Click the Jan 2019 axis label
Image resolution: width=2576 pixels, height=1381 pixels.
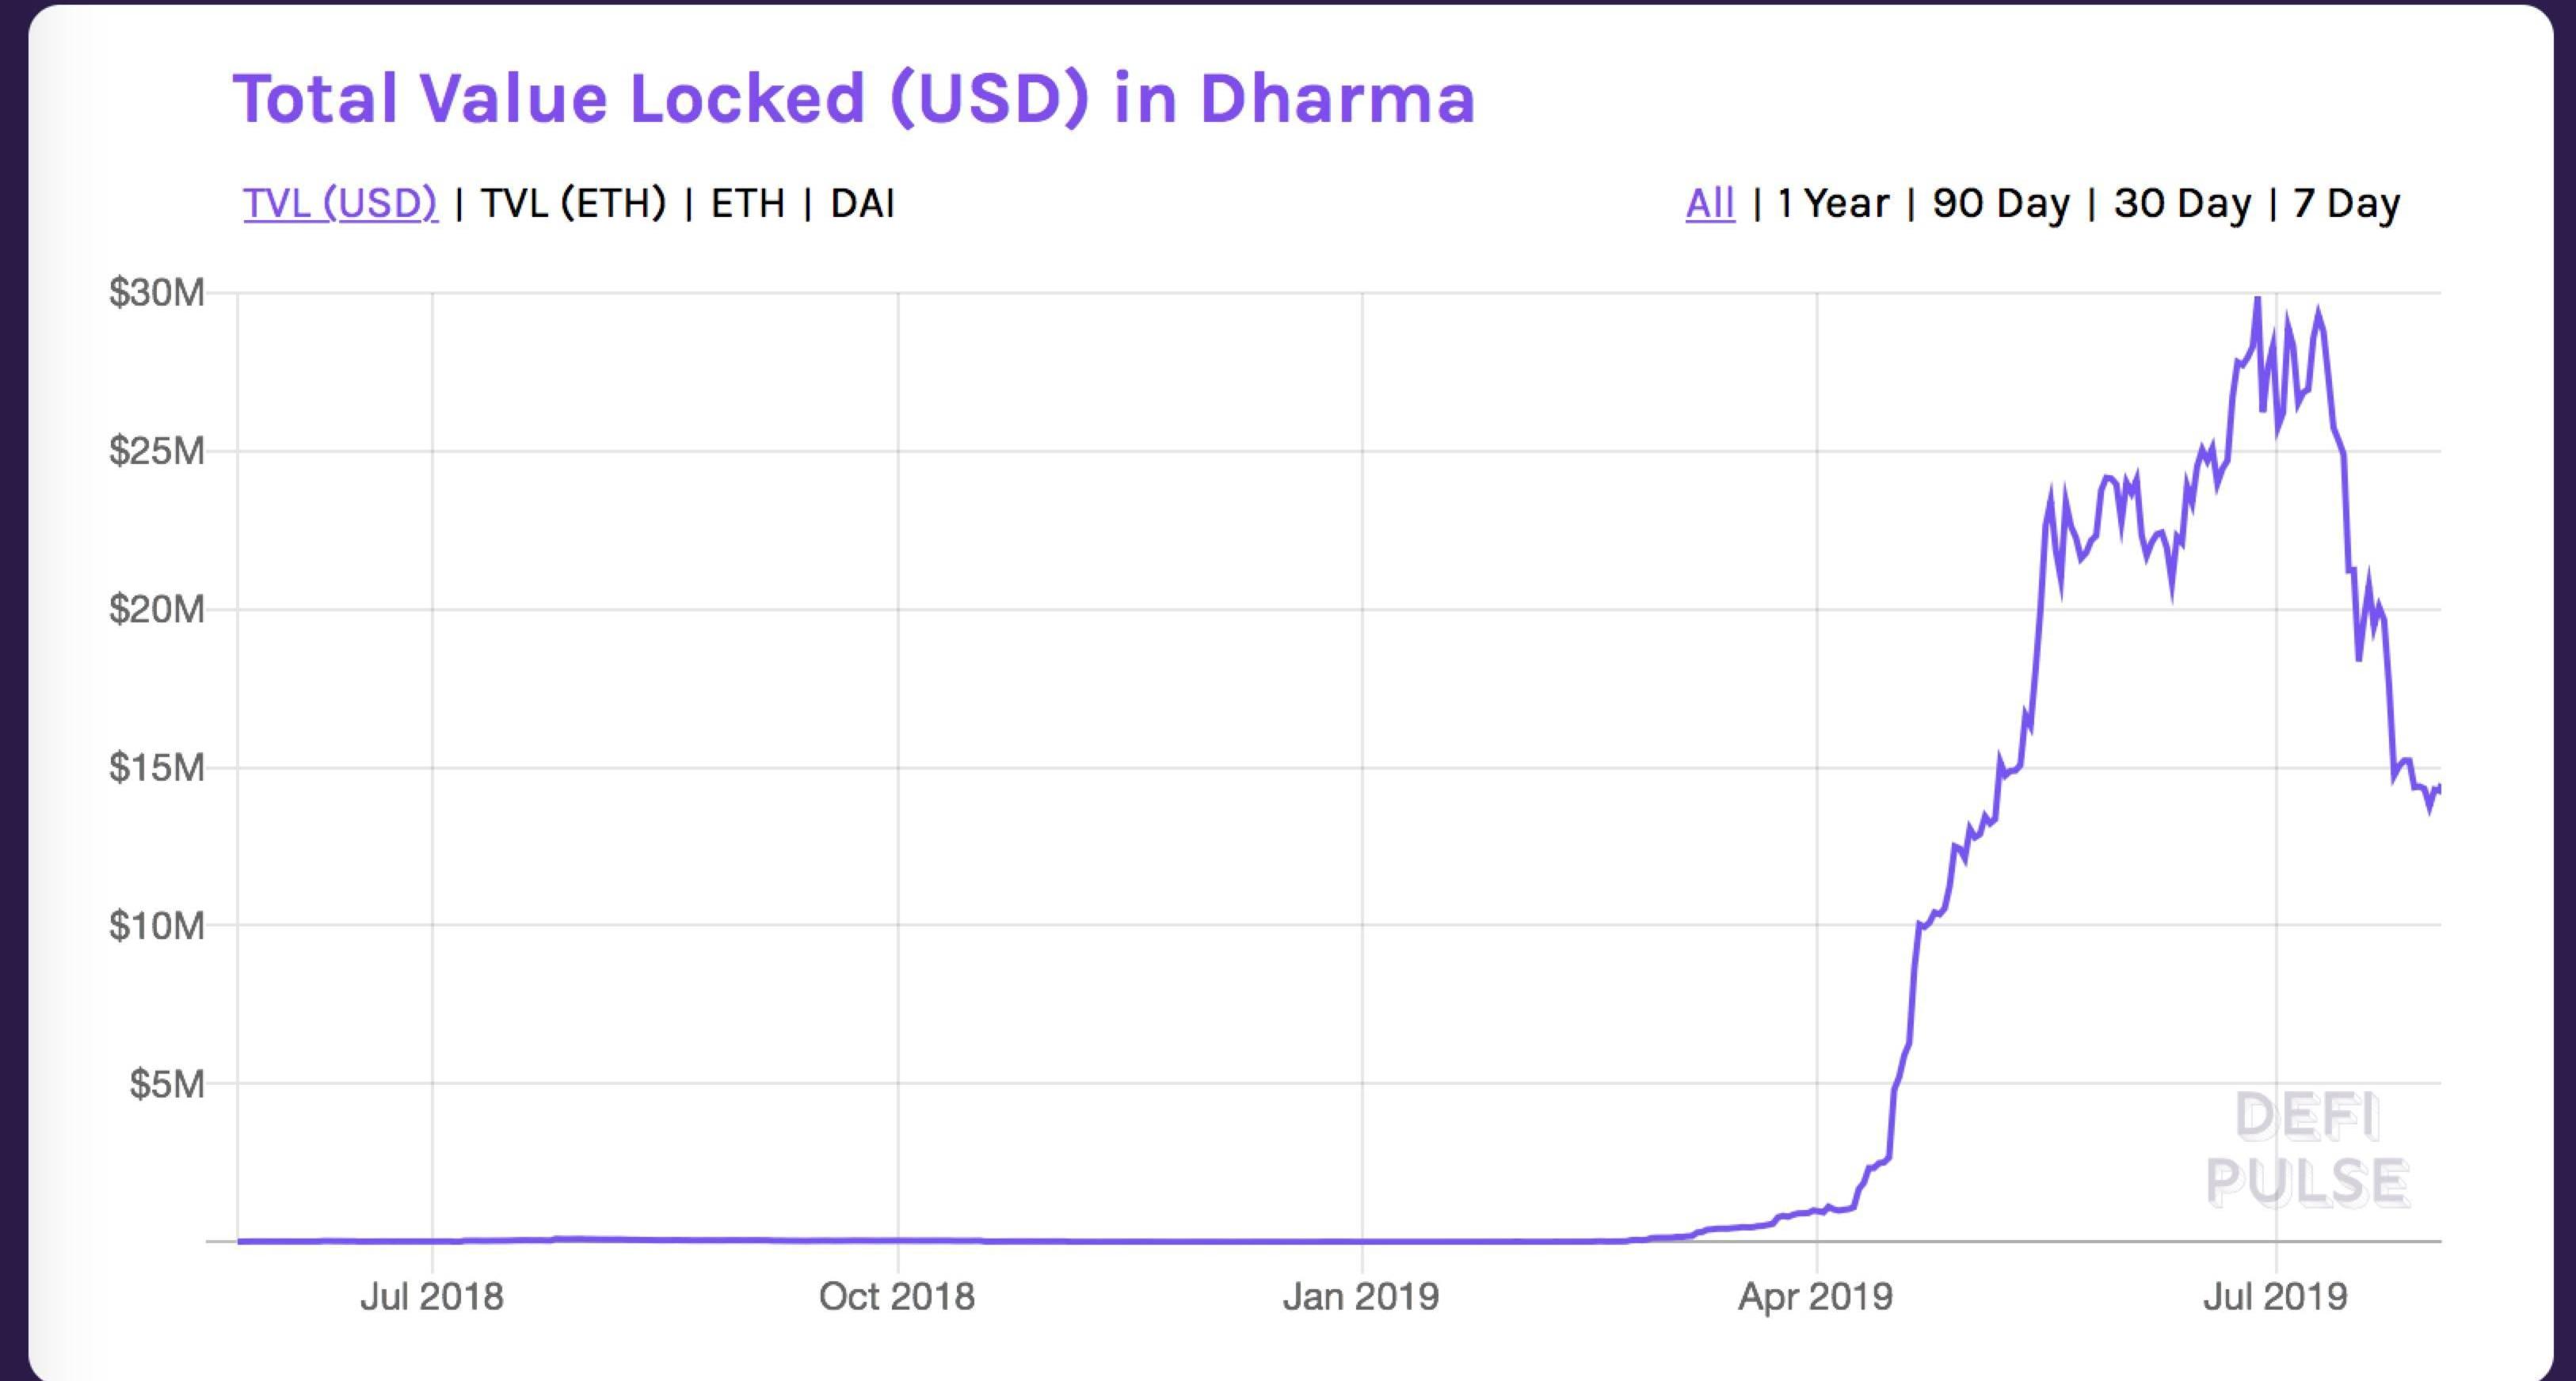(x=1361, y=1296)
